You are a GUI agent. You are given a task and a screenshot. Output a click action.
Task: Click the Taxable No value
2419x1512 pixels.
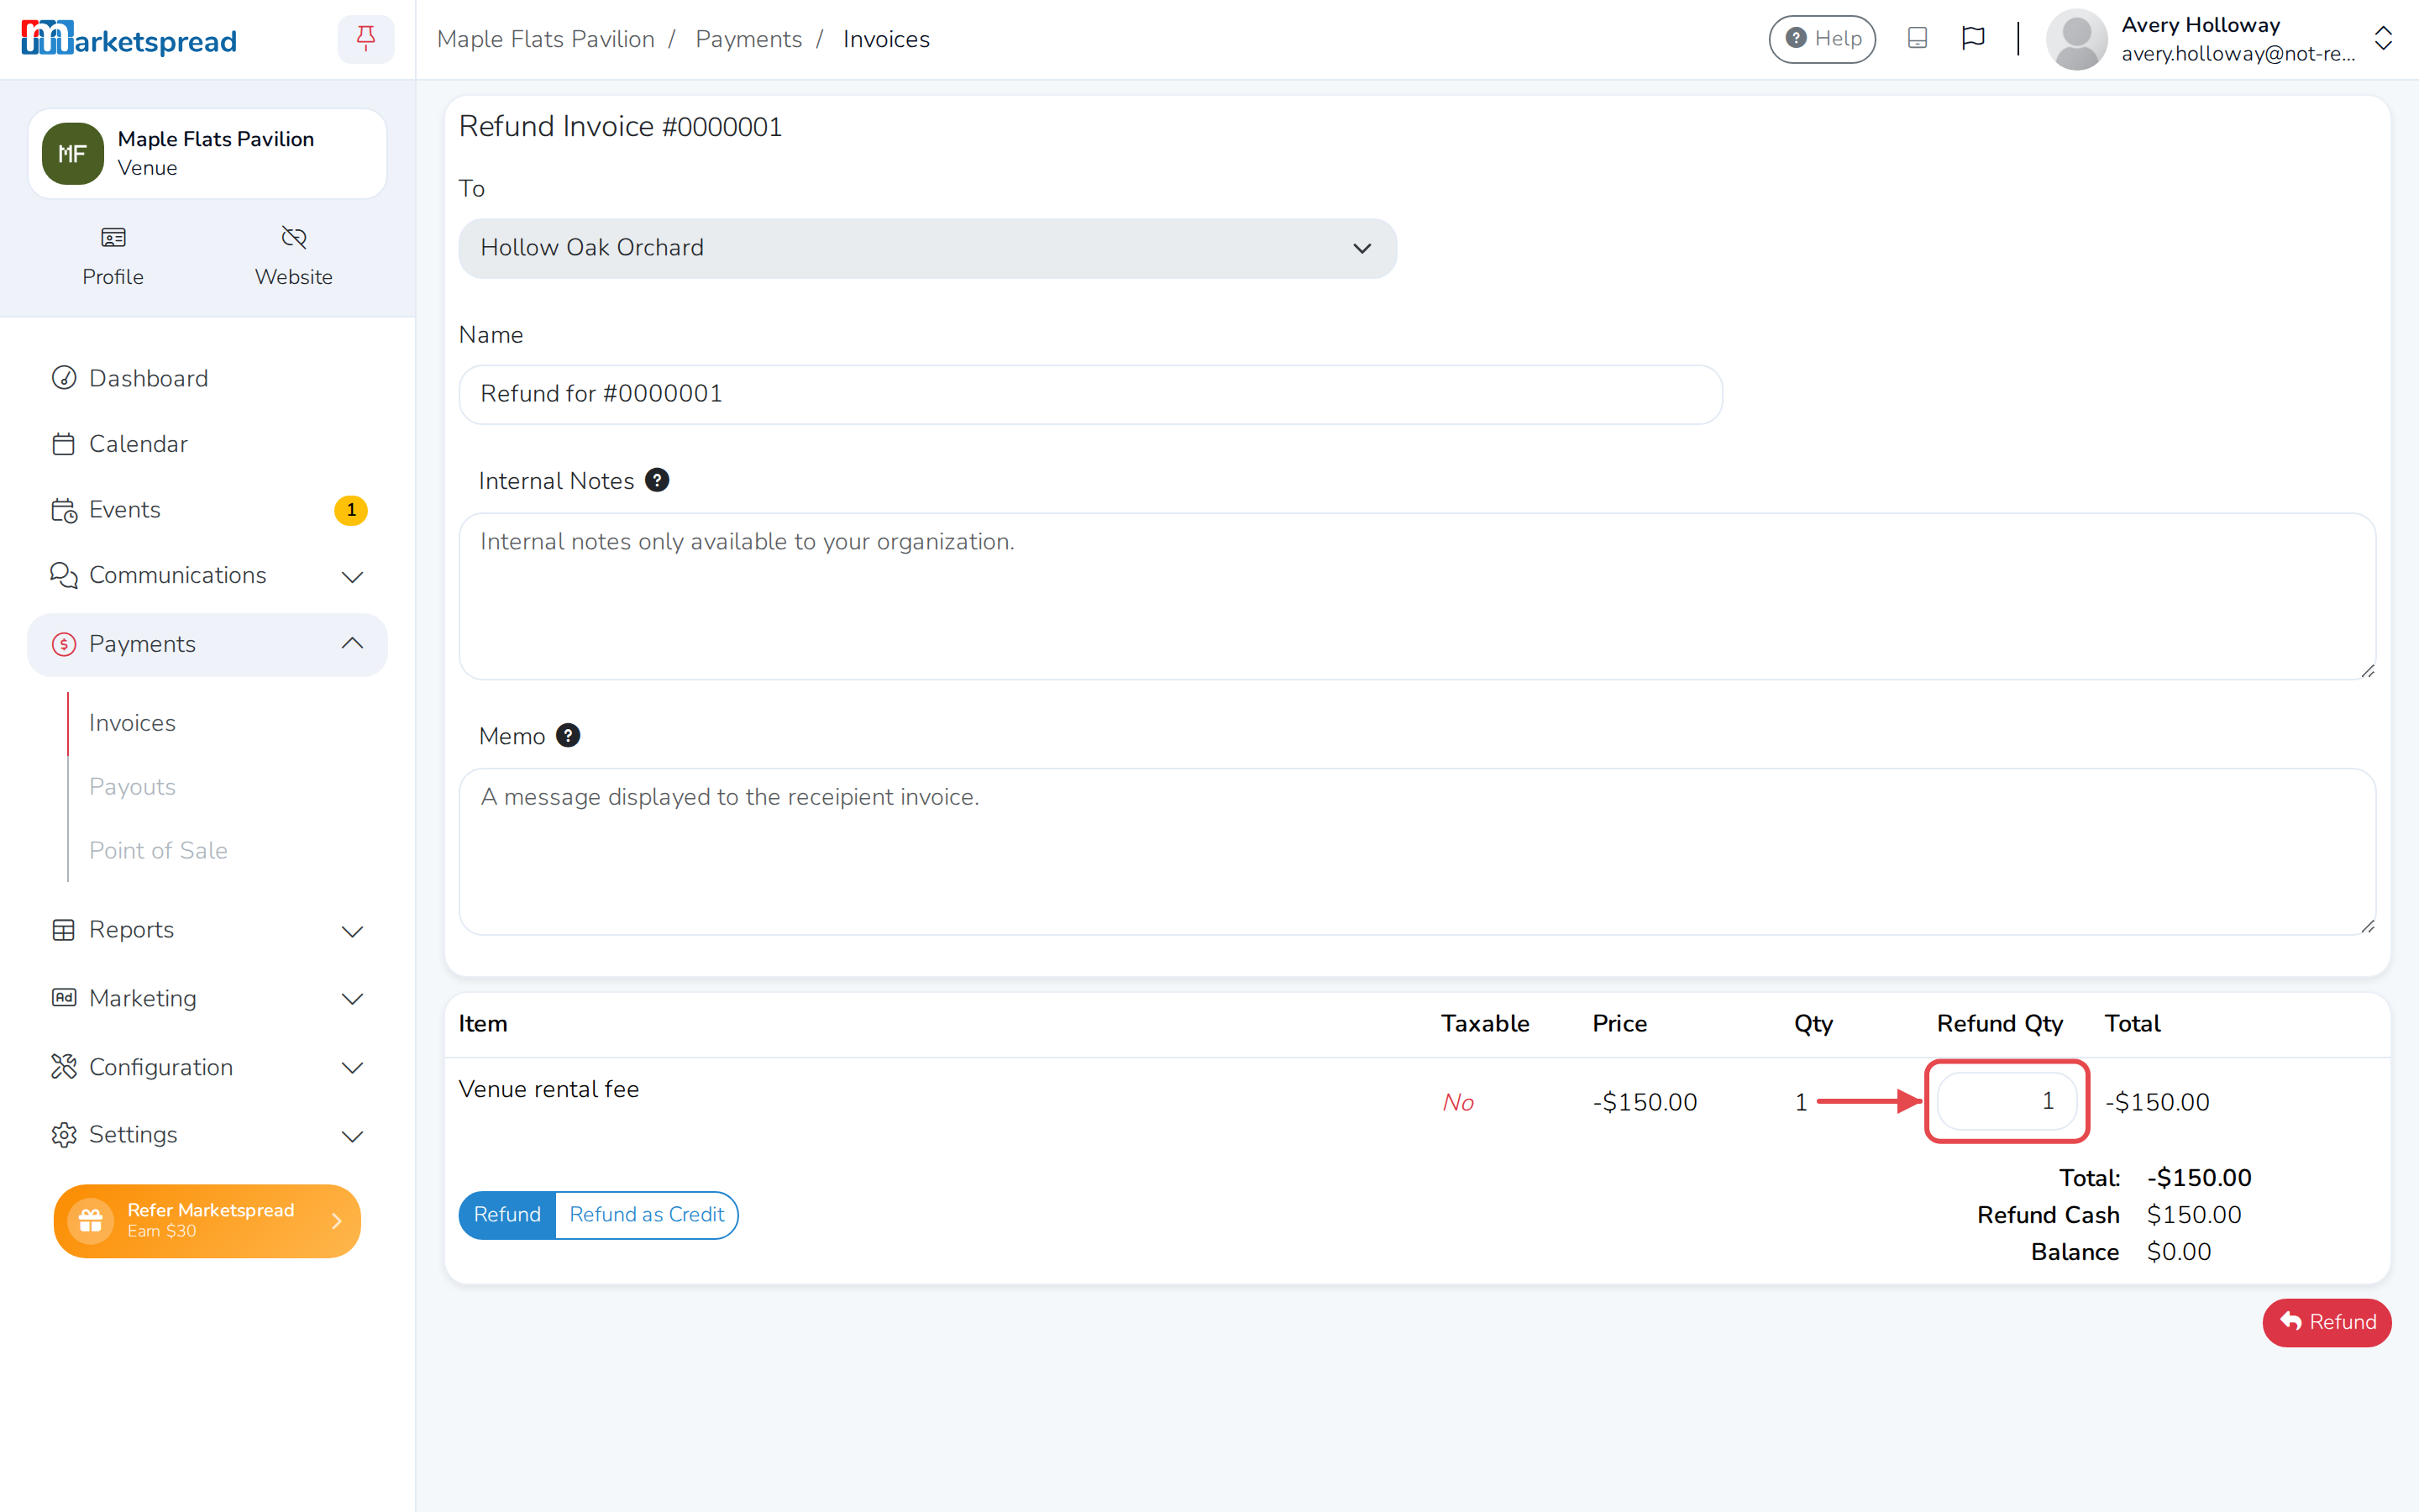point(1457,1102)
